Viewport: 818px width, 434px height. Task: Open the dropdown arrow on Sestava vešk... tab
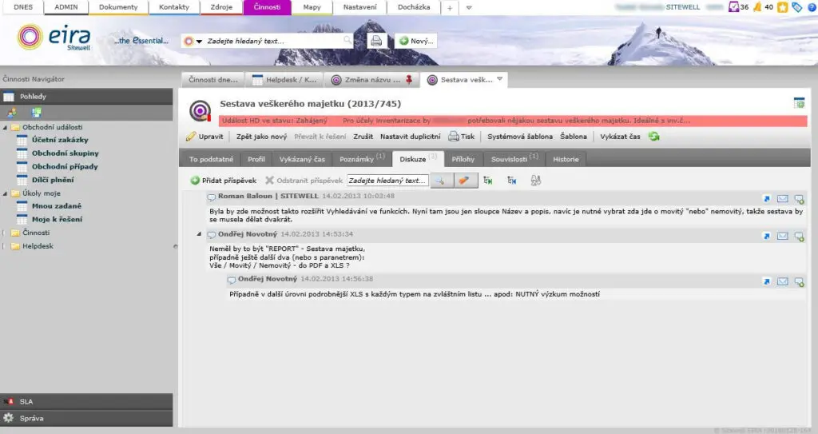tap(499, 79)
